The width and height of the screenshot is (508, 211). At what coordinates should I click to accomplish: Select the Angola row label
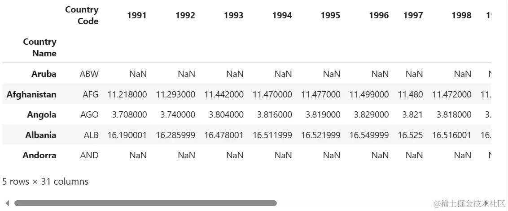tap(42, 114)
